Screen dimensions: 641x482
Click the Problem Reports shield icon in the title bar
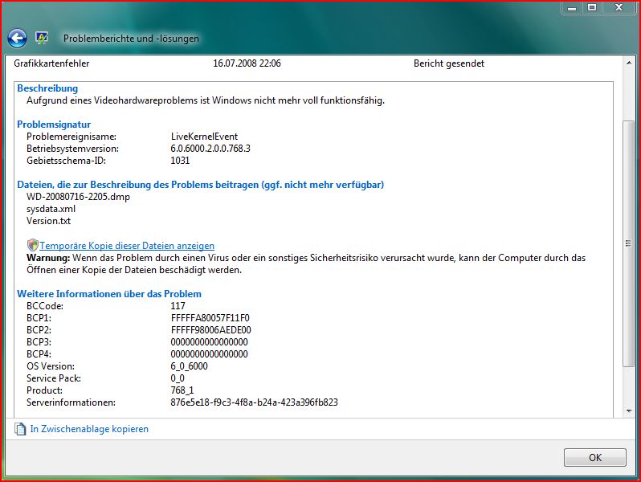pyautogui.click(x=42, y=38)
